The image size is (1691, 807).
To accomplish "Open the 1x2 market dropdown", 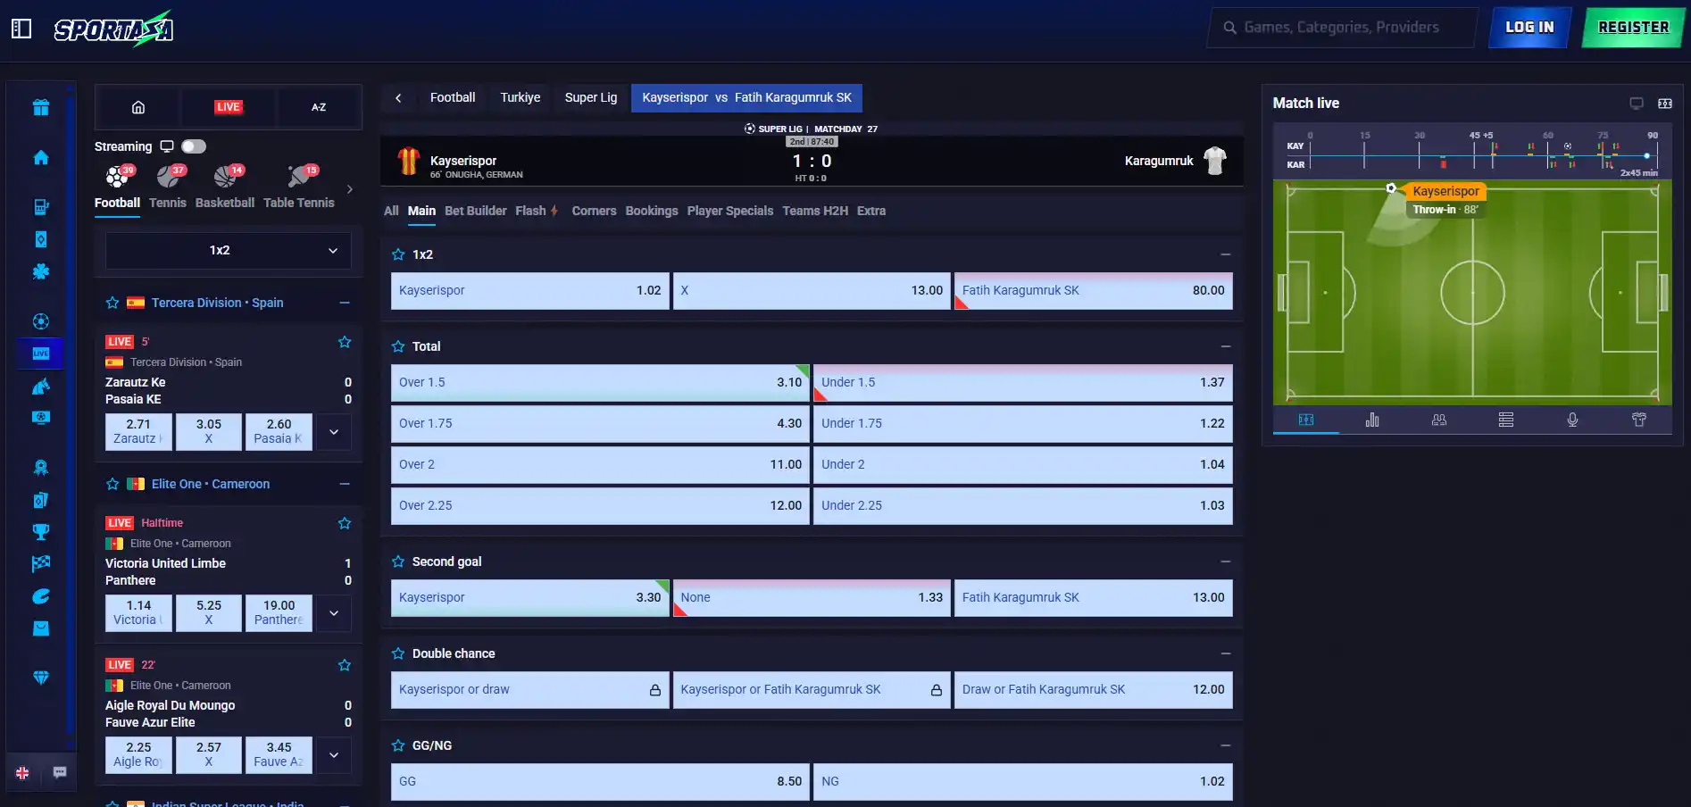I will pyautogui.click(x=229, y=251).
